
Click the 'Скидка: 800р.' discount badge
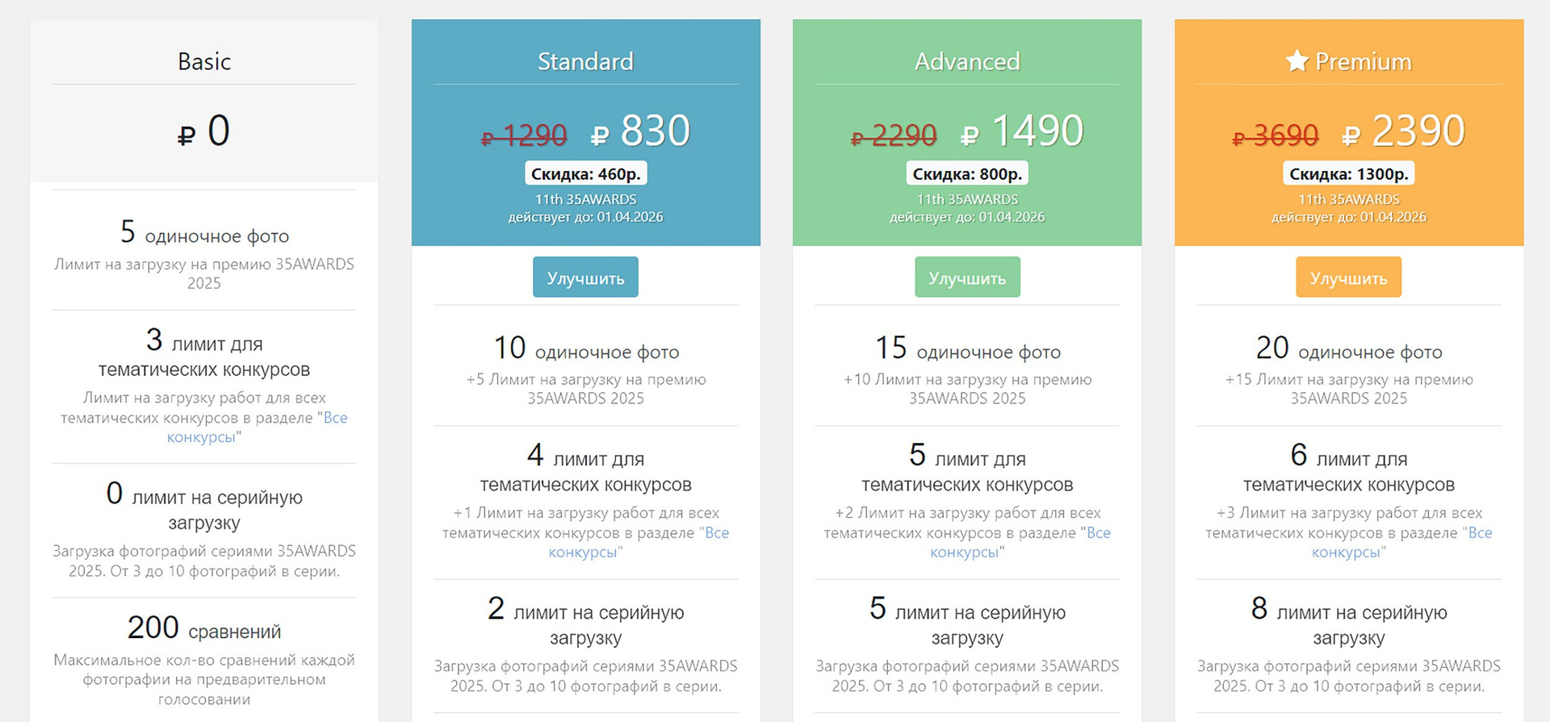pos(967,173)
